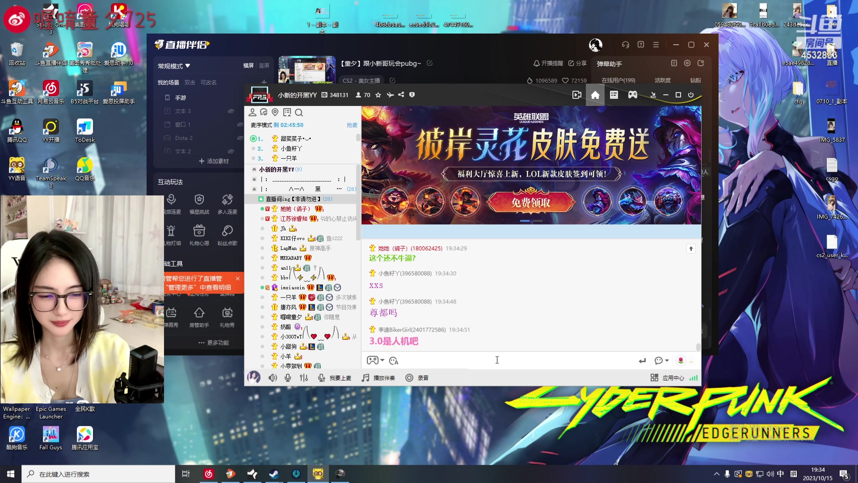Locate my position with the pin icon
This screenshot has width=858, height=483.
[275, 112]
